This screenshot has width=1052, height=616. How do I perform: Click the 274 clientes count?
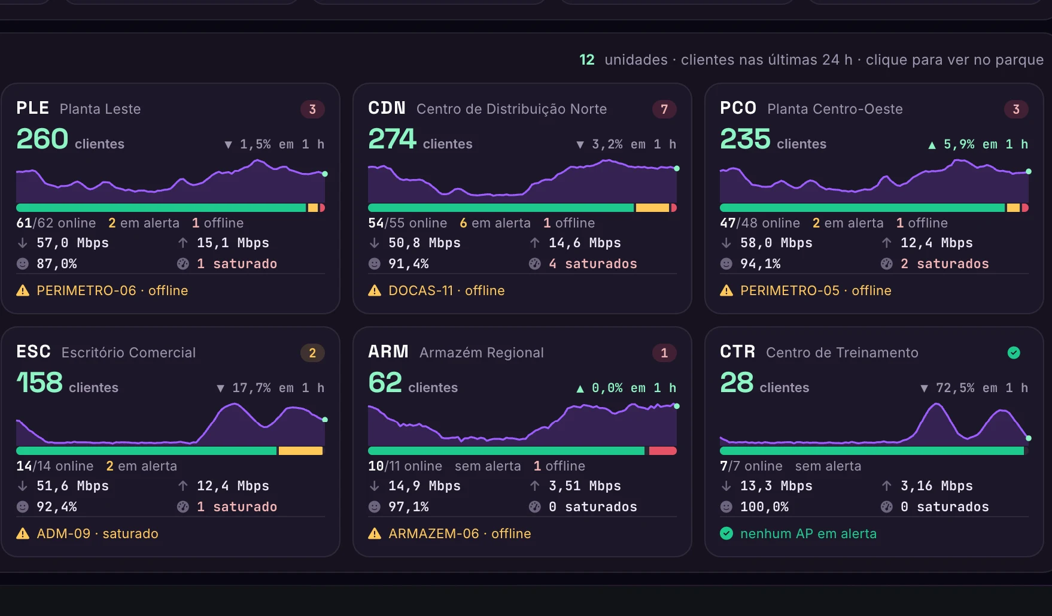click(420, 139)
